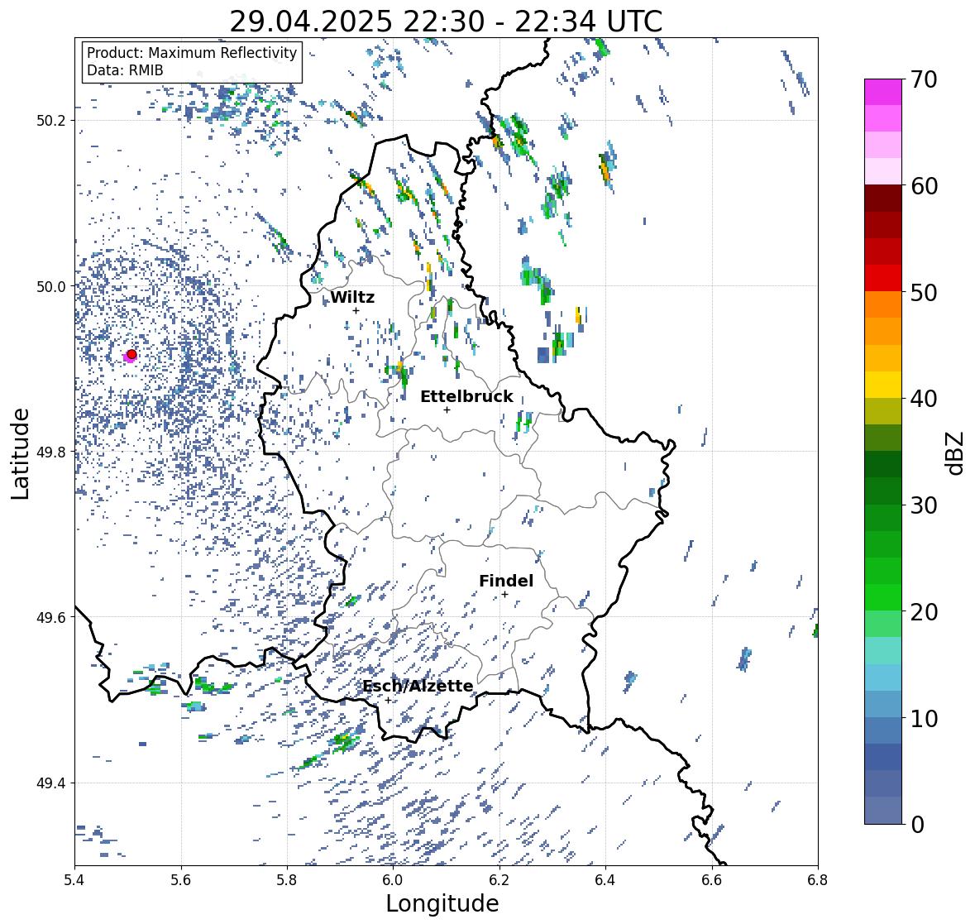The image size is (975, 924).
Task: Click the latitude tick label 49.6
Action: point(51,617)
